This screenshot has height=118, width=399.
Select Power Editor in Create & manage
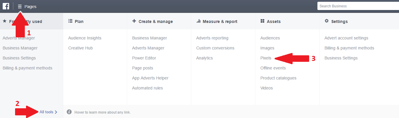[144, 58]
